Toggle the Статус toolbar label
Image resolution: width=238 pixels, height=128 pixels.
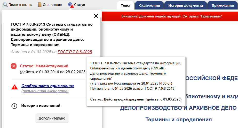coord(80,5)
